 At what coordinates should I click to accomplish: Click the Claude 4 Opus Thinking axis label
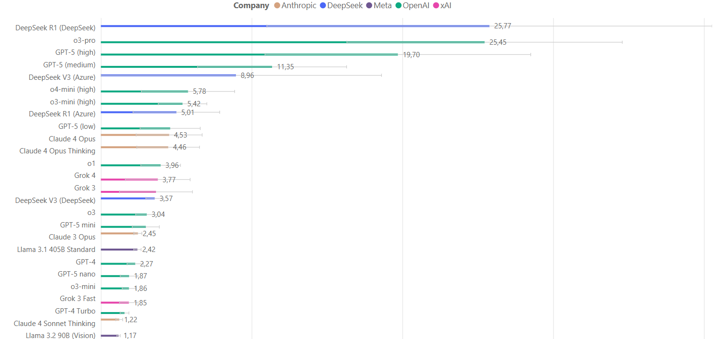pos(57,151)
